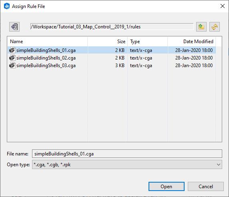The width and height of the screenshot is (229, 197).
Task: Click the simpleBuildingShells_03.cga file icon
Action: click(12, 66)
